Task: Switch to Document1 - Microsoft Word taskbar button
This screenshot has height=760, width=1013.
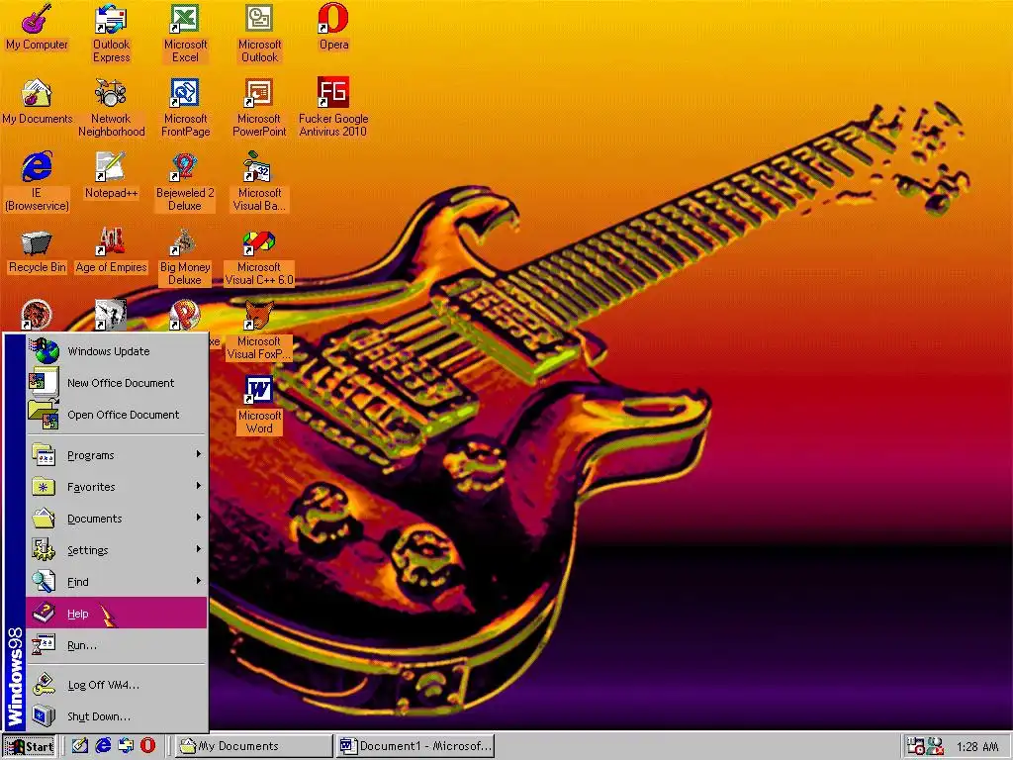Action: click(415, 746)
